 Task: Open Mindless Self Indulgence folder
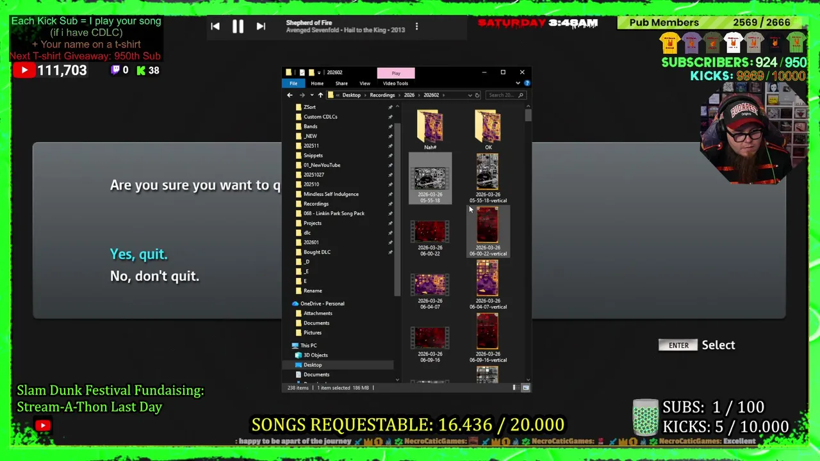pyautogui.click(x=331, y=194)
